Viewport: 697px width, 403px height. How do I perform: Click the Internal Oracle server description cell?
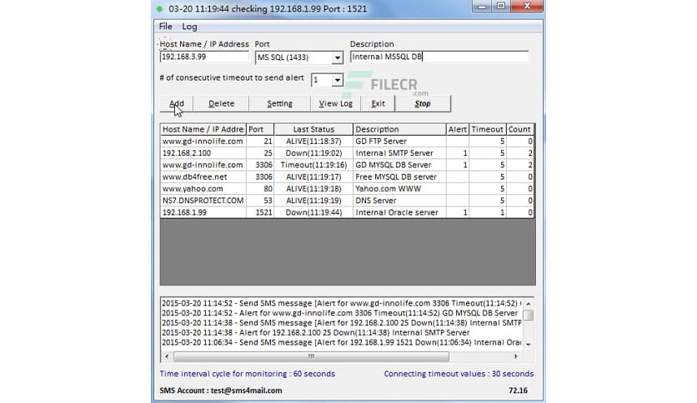[399, 212]
